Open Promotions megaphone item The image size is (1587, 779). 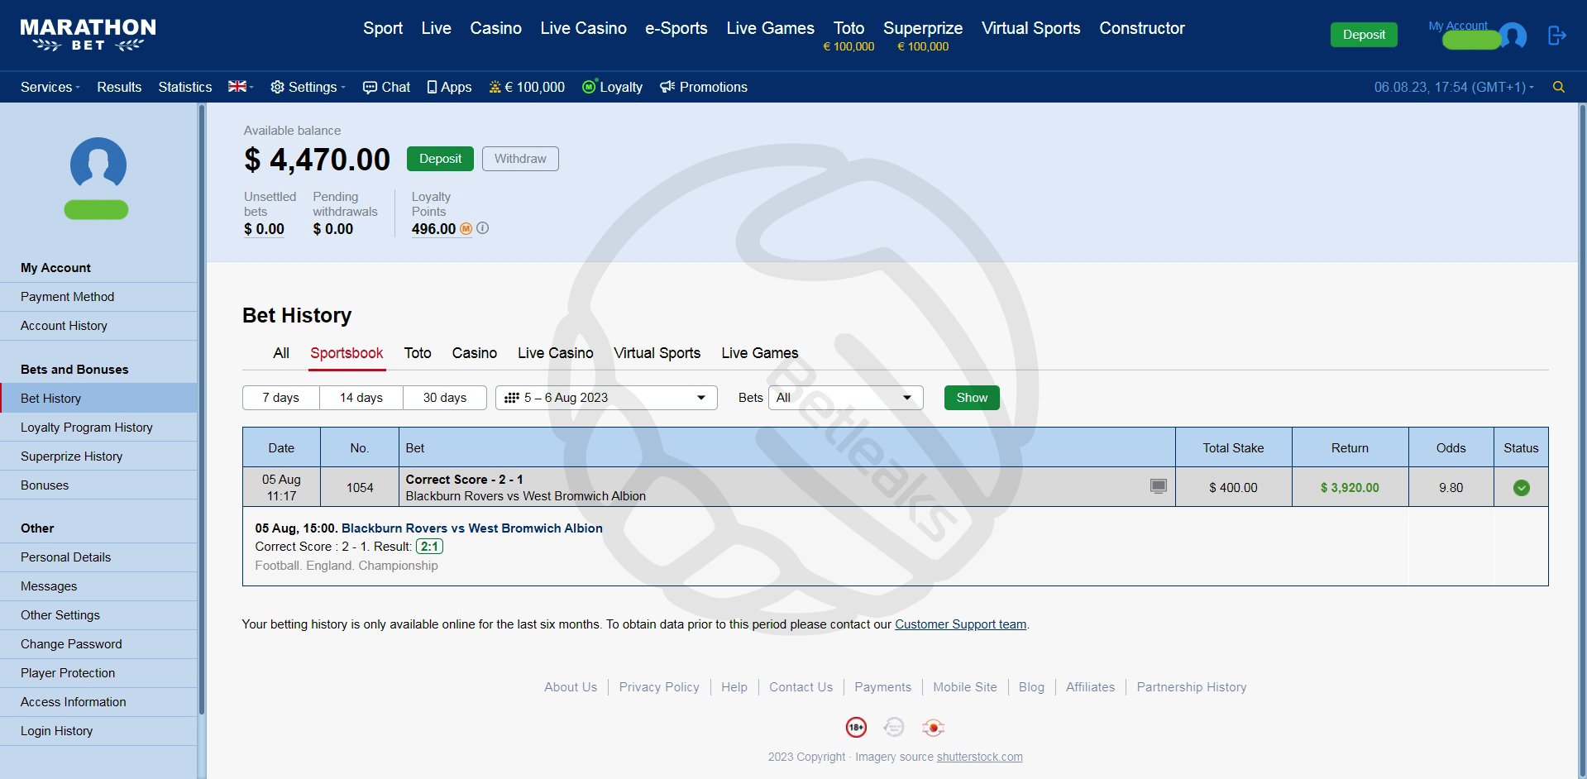point(704,87)
